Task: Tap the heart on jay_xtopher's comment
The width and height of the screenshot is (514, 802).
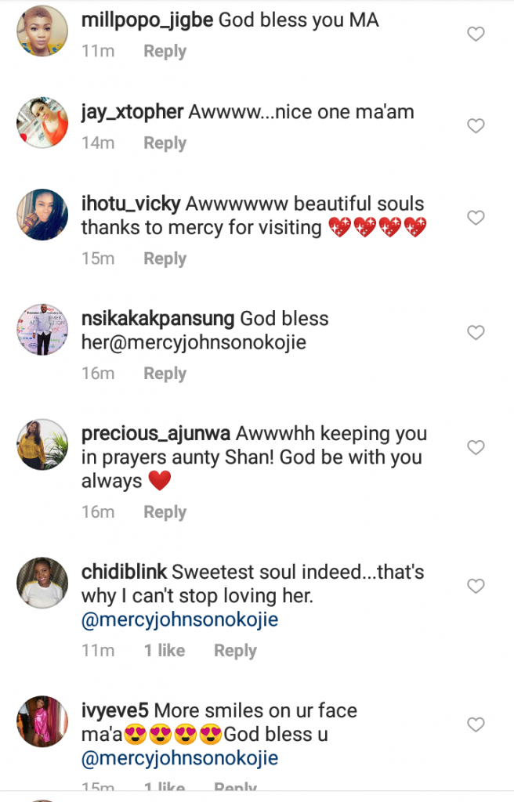Action: pos(476,126)
